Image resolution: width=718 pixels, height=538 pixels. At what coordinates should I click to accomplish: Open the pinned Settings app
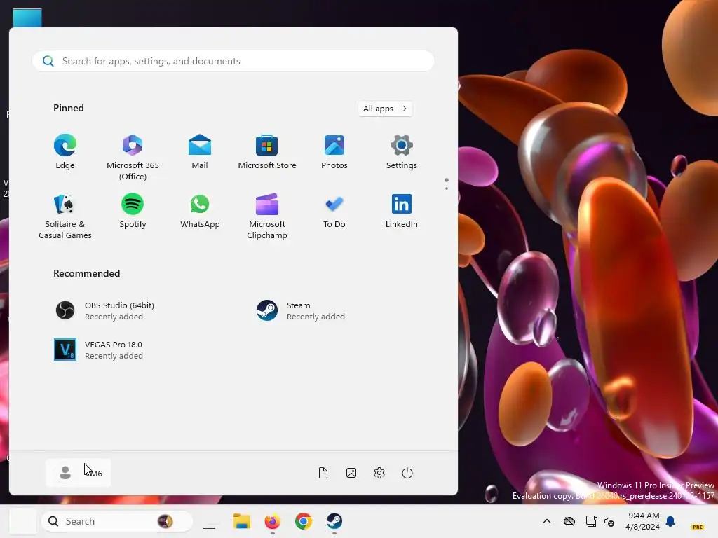tap(401, 153)
